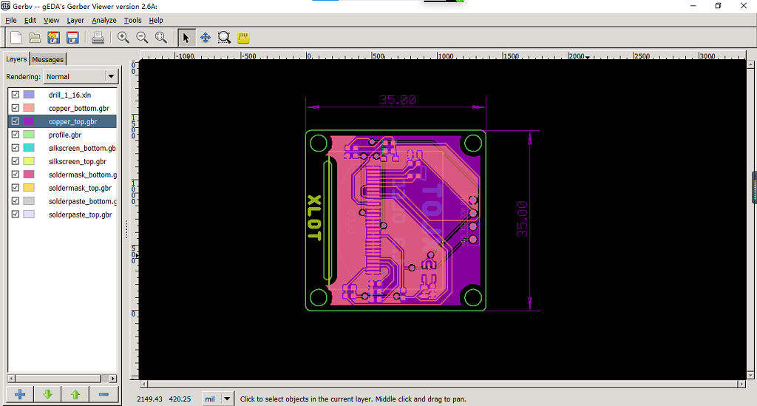Open the Help menu
The image size is (757, 406).
click(x=155, y=20)
